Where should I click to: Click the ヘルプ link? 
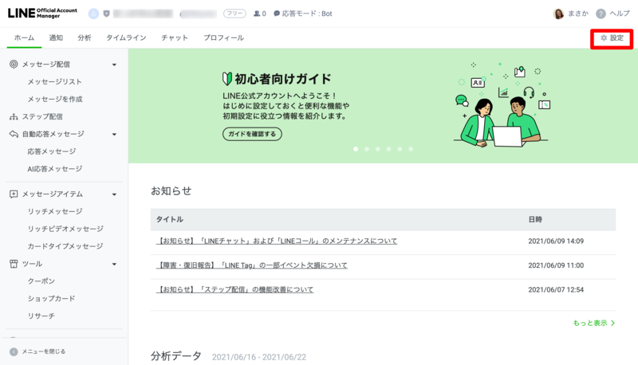point(620,14)
